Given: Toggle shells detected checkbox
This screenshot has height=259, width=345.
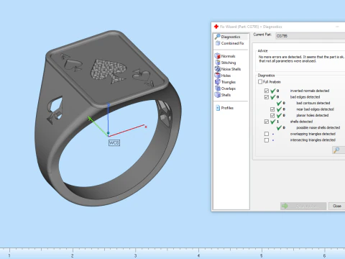Looking at the screenshot, I should tap(267, 122).
